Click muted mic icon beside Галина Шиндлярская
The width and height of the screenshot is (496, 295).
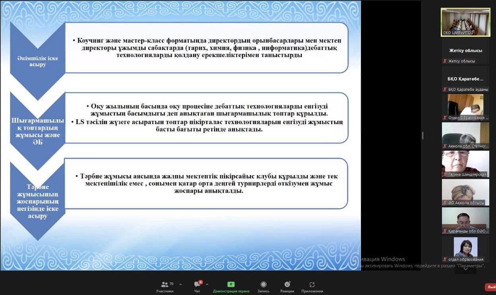click(445, 174)
